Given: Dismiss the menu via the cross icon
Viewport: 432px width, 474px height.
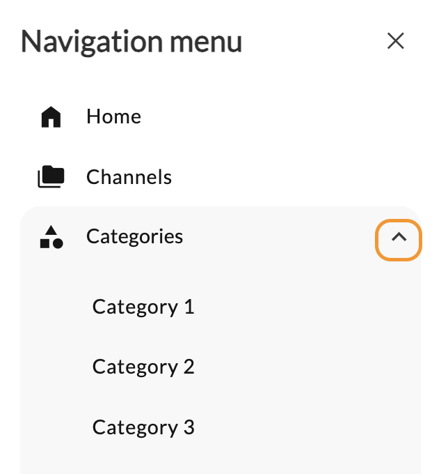Looking at the screenshot, I should tap(396, 41).
